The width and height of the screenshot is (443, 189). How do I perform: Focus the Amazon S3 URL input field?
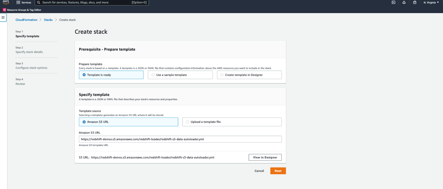[x=180, y=139]
